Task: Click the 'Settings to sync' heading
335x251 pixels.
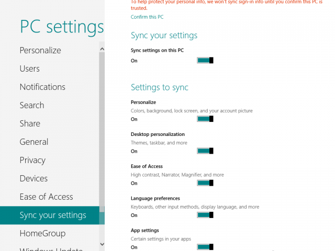Action: [160, 87]
